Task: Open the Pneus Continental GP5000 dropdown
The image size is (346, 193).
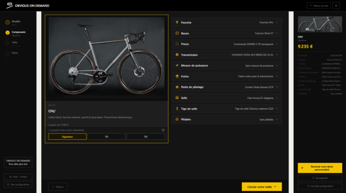Action: [227, 44]
